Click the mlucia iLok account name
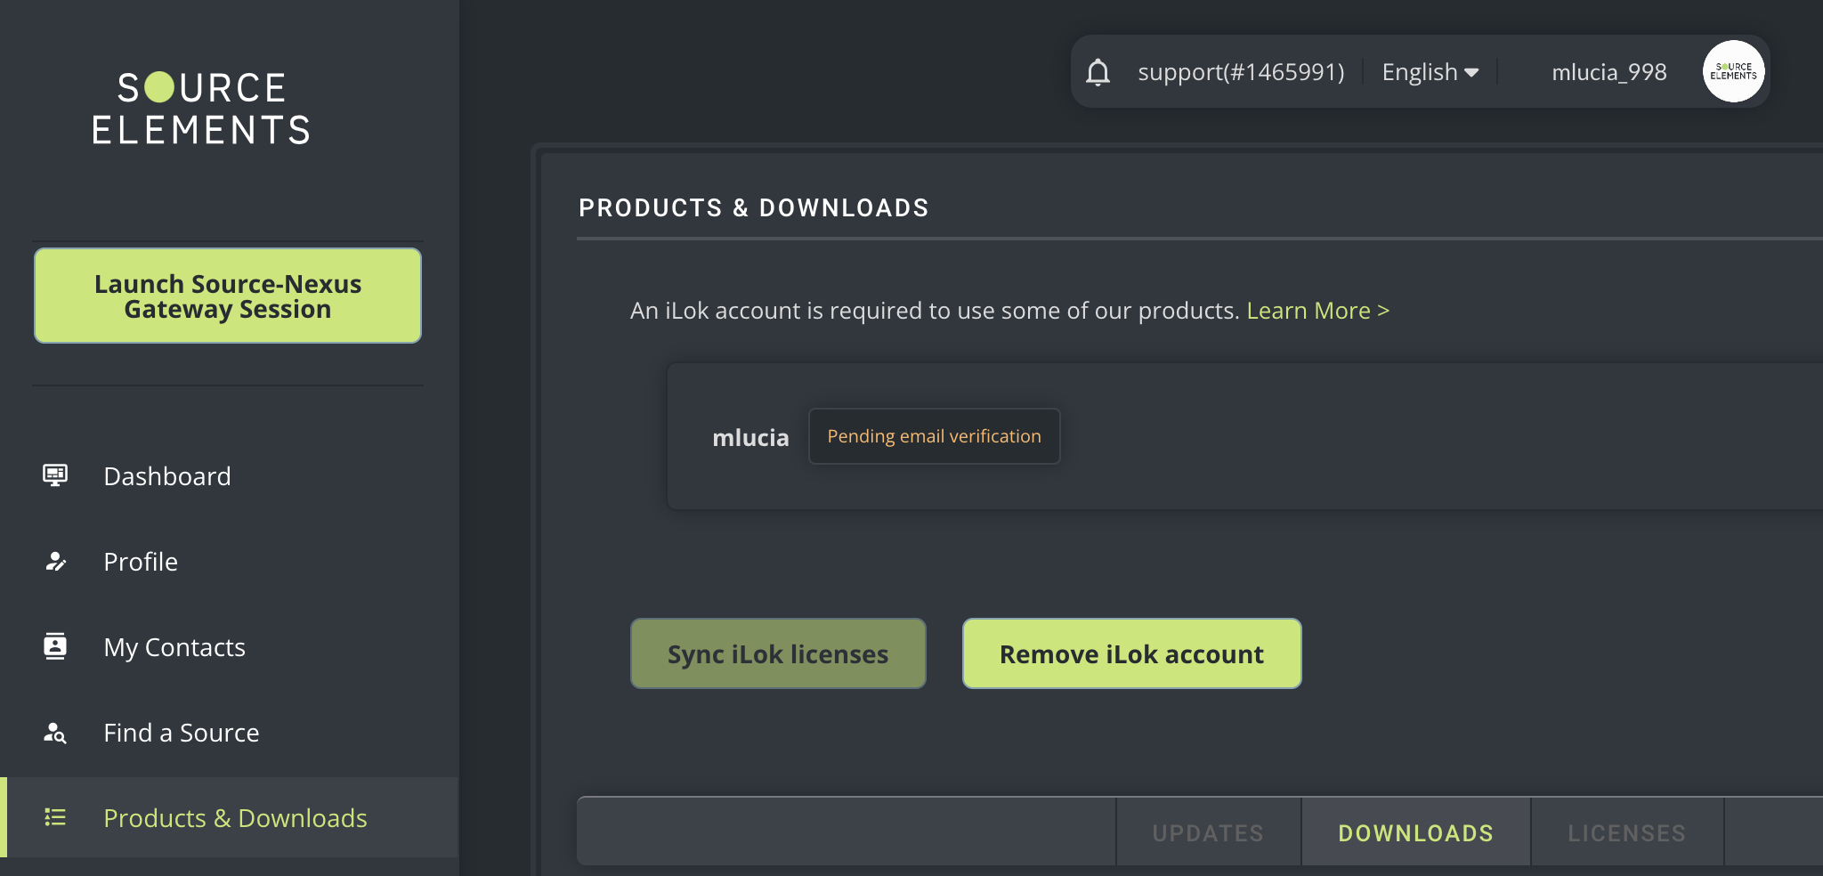This screenshot has width=1823, height=876. tap(750, 438)
